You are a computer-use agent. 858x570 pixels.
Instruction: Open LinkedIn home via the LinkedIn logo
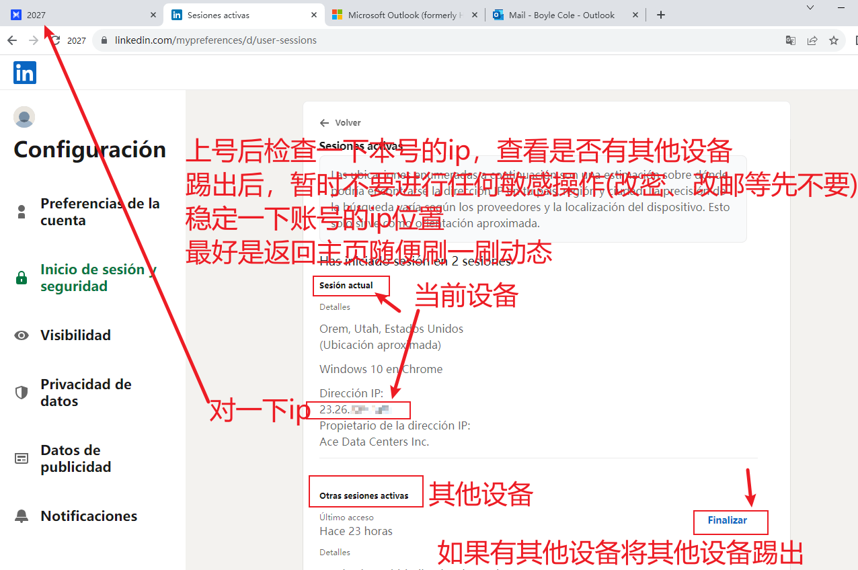coord(24,73)
